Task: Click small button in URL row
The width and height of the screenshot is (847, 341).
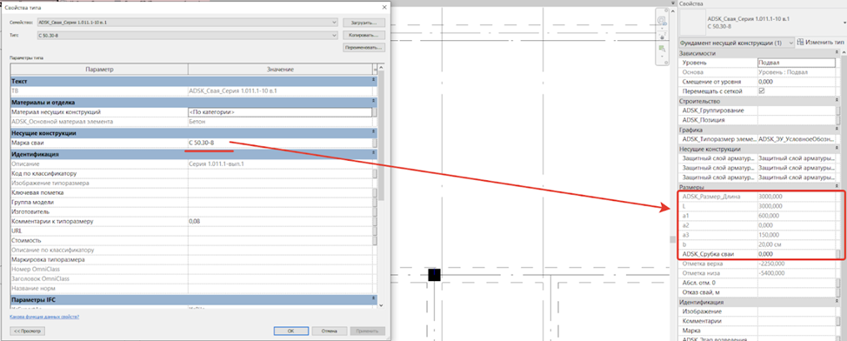Action: [x=375, y=231]
